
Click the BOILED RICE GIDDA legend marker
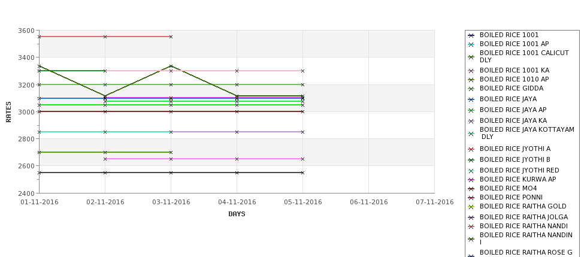click(x=471, y=89)
